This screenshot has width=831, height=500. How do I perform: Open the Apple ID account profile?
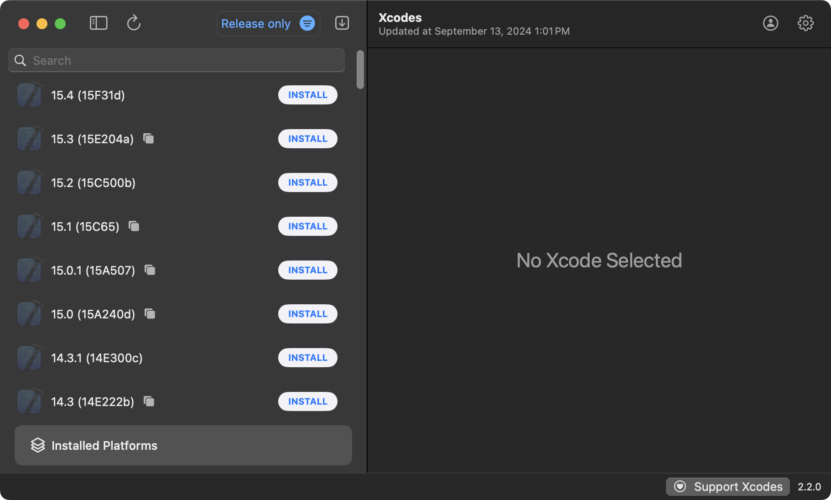(x=770, y=23)
